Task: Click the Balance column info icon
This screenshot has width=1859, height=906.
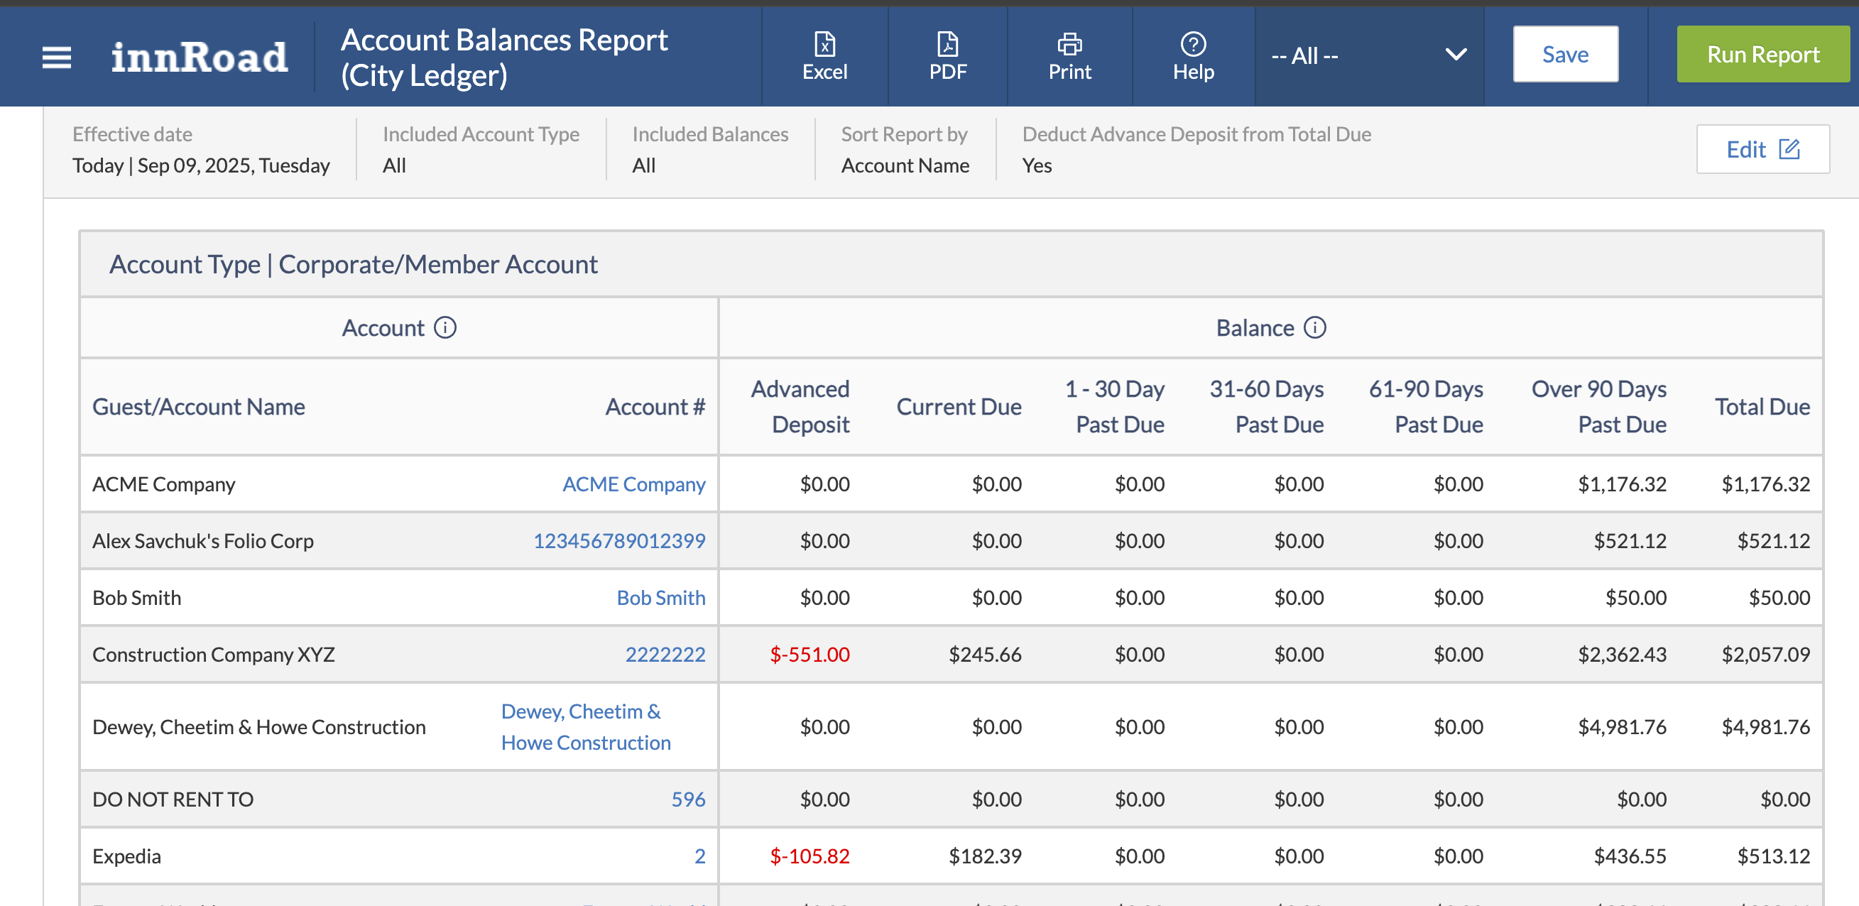Action: [x=1315, y=328]
